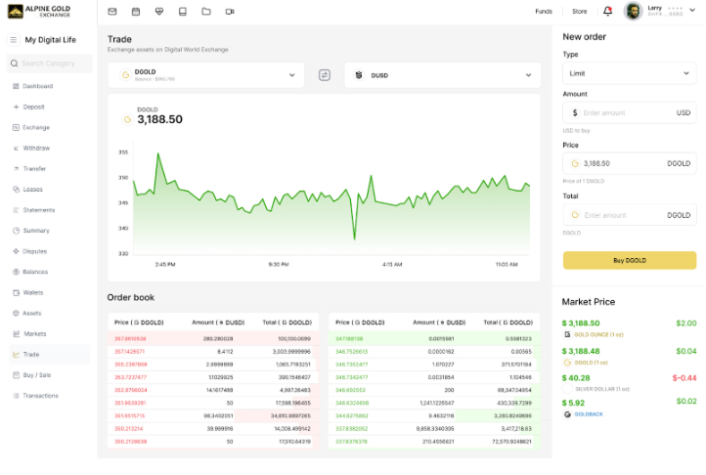Screen dimensions: 706x475
Task: Click the DGOLD (1 oz) market link
Action: pyautogui.click(x=592, y=363)
